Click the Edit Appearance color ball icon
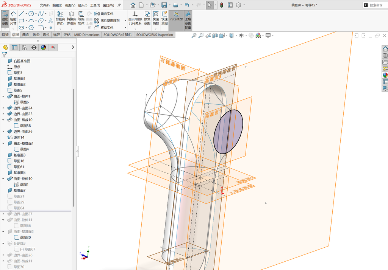The height and width of the screenshot is (270, 388). pyautogui.click(x=251, y=36)
